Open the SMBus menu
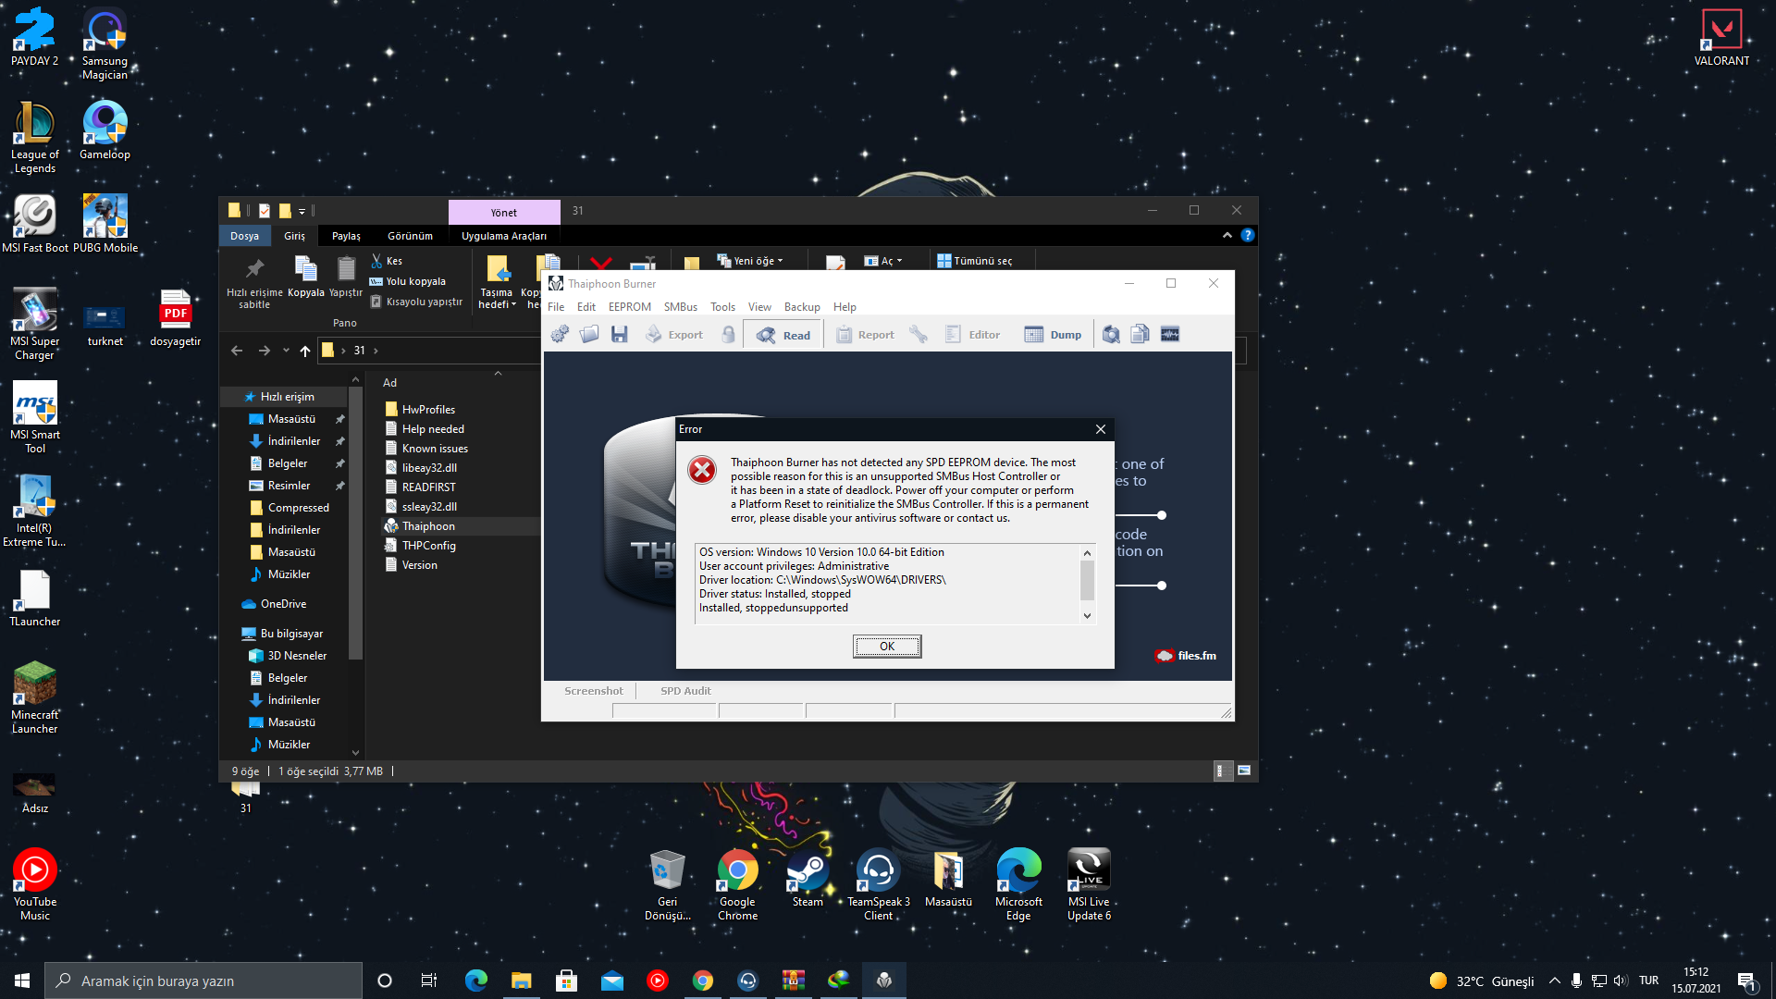Viewport: 1776px width, 999px height. point(681,307)
